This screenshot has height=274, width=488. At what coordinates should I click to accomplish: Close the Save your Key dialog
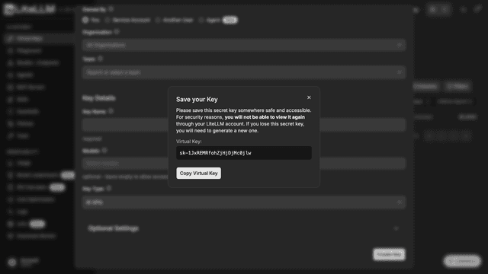pyautogui.click(x=309, y=97)
